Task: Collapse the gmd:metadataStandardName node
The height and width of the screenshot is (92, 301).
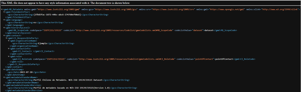Action: [4, 77]
